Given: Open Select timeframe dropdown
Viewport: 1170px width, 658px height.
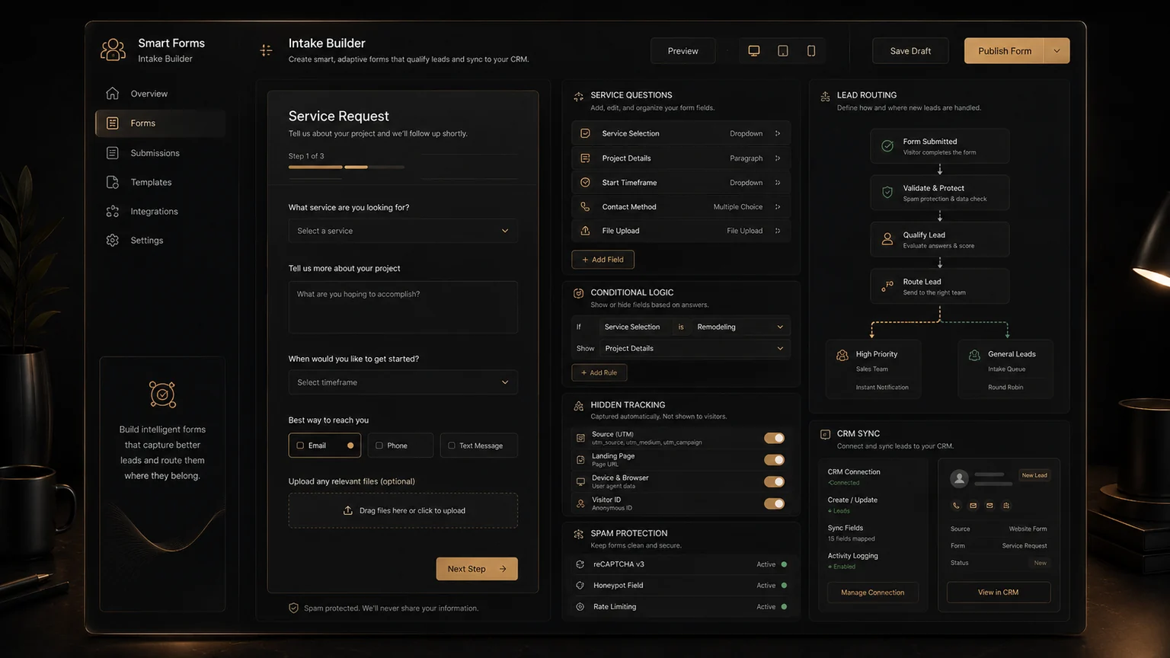Looking at the screenshot, I should point(403,382).
